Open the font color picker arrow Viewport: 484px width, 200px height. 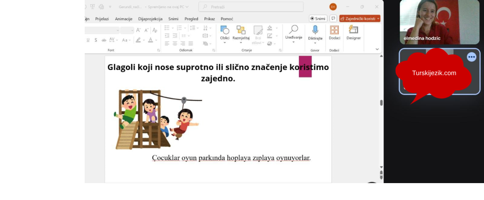156,40
